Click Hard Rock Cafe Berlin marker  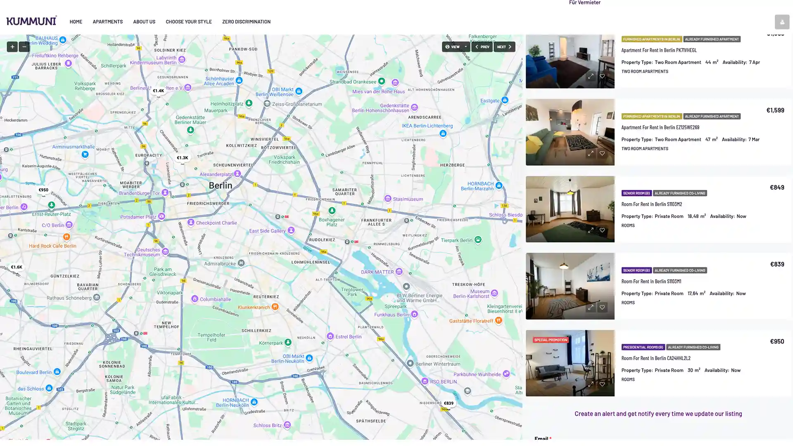[66, 237]
